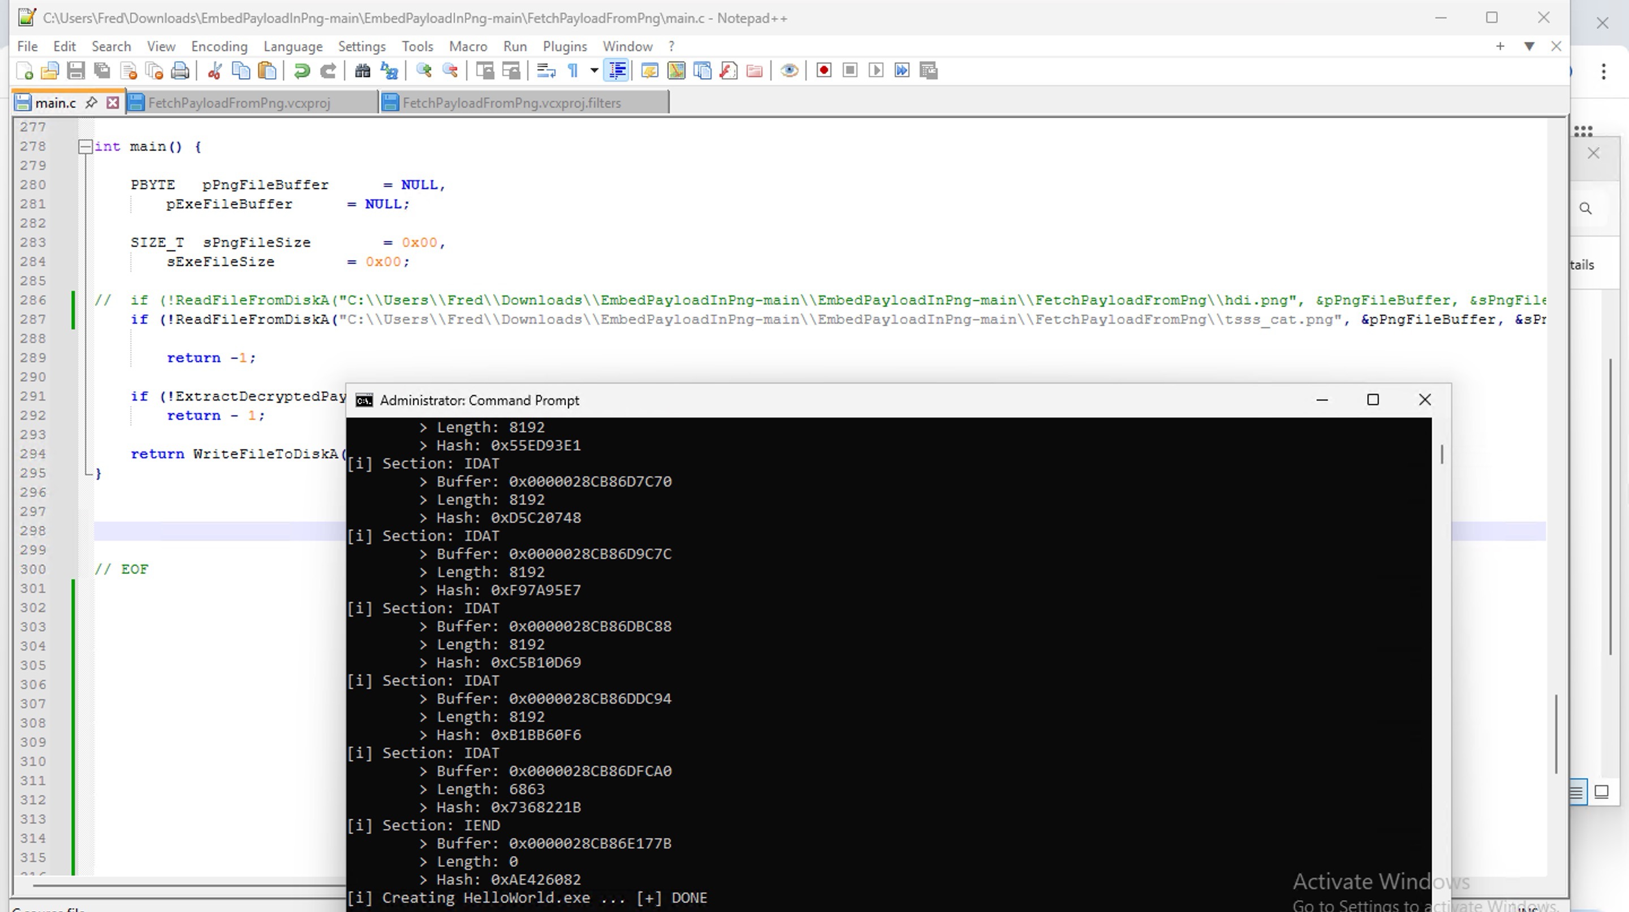Open the Edit menu
1629x912 pixels.
(x=64, y=46)
